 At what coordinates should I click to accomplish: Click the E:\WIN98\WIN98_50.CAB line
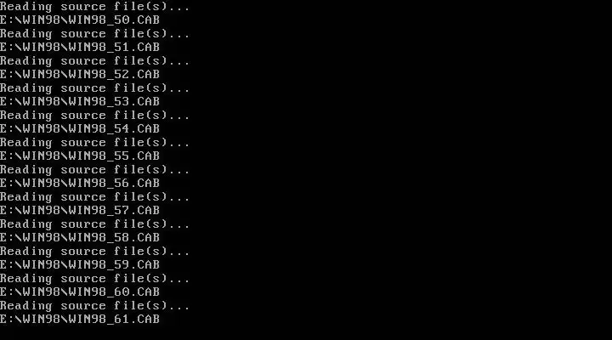[80, 20]
